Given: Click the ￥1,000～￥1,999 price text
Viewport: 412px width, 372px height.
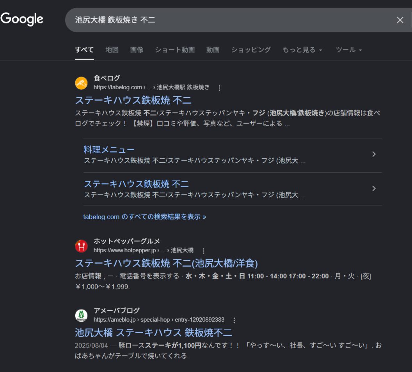Looking at the screenshot, I should click(x=103, y=287).
